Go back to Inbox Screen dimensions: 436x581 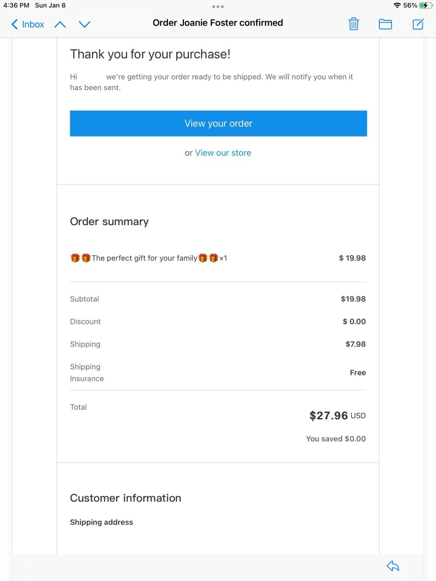point(28,24)
